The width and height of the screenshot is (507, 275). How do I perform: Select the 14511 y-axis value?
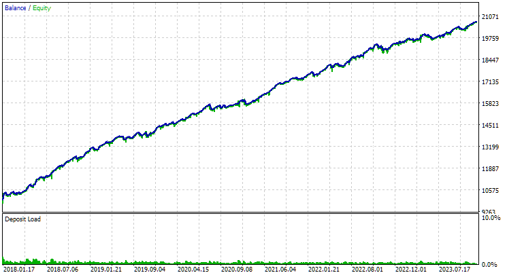point(490,125)
